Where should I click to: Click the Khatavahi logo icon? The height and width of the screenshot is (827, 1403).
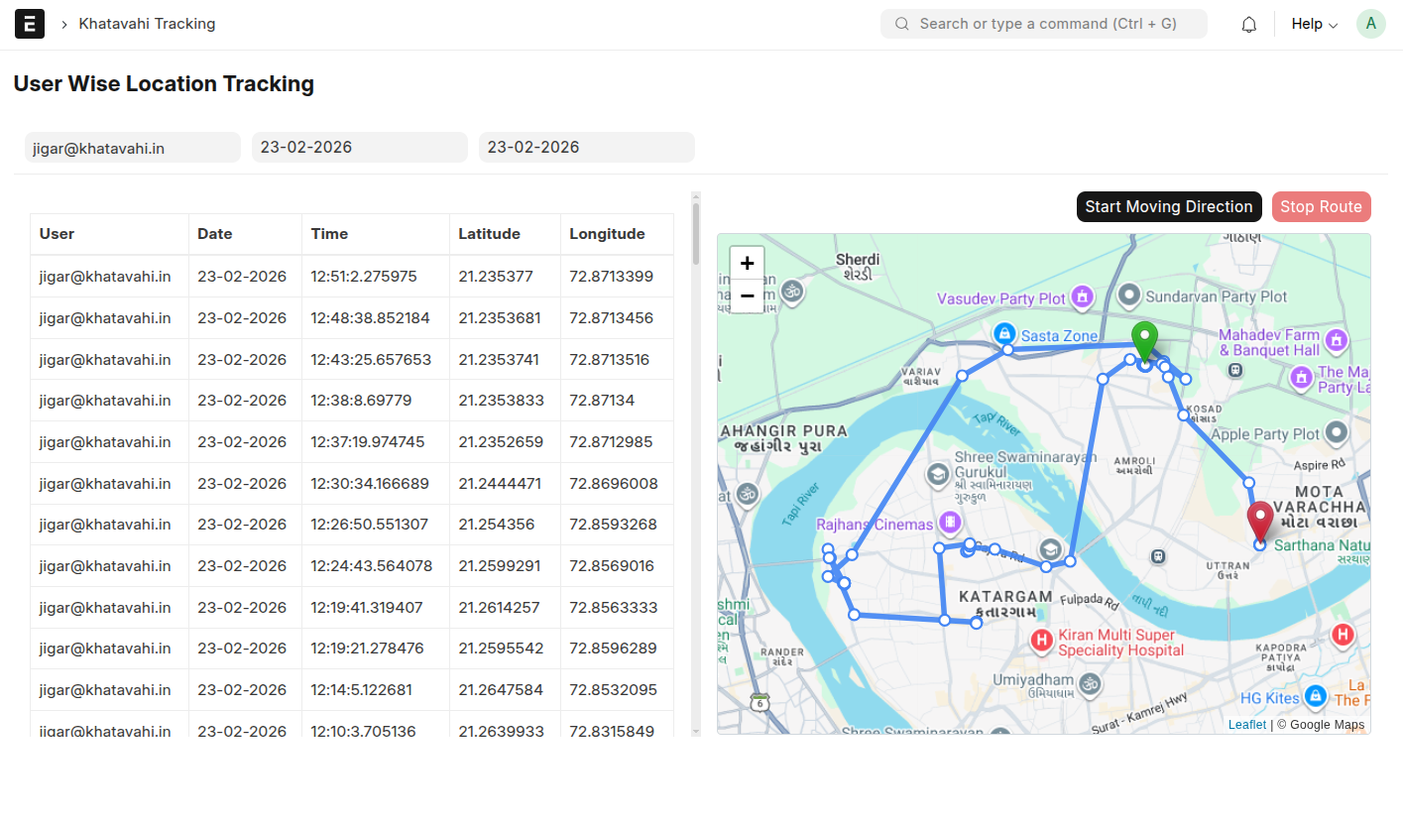29,23
